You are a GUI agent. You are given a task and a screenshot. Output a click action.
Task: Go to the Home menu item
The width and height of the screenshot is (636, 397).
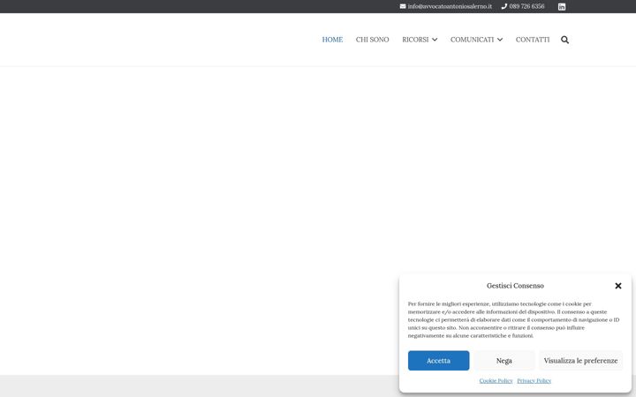[332, 40]
